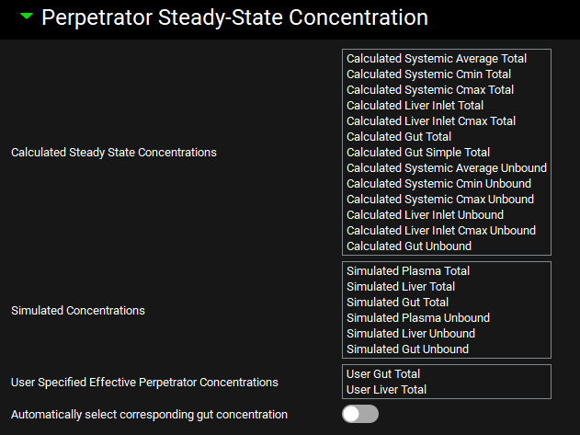The width and height of the screenshot is (580, 435).
Task: Pick User Liver Total option
Action: pos(387,390)
